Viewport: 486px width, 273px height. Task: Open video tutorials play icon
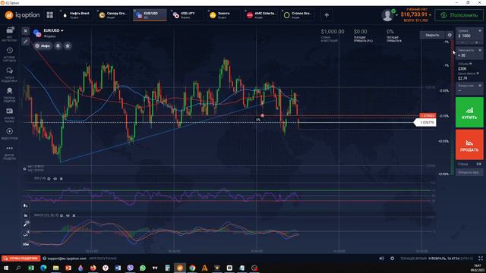point(10,131)
